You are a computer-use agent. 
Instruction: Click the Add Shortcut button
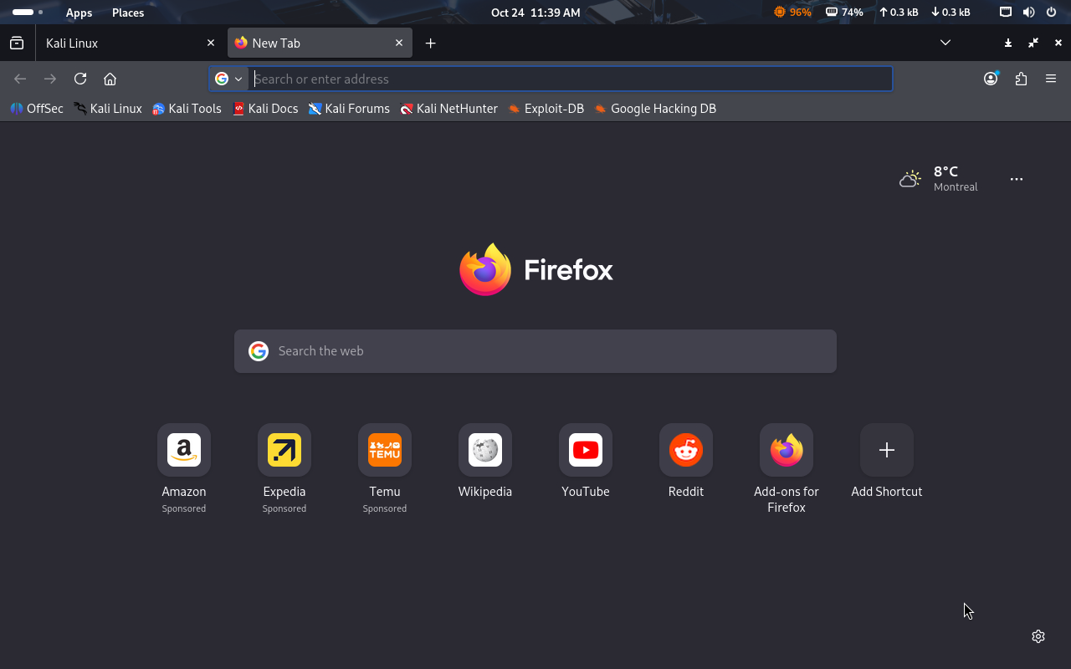[887, 451]
